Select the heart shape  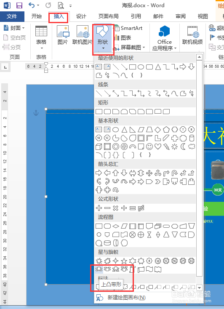click(x=158, y=147)
